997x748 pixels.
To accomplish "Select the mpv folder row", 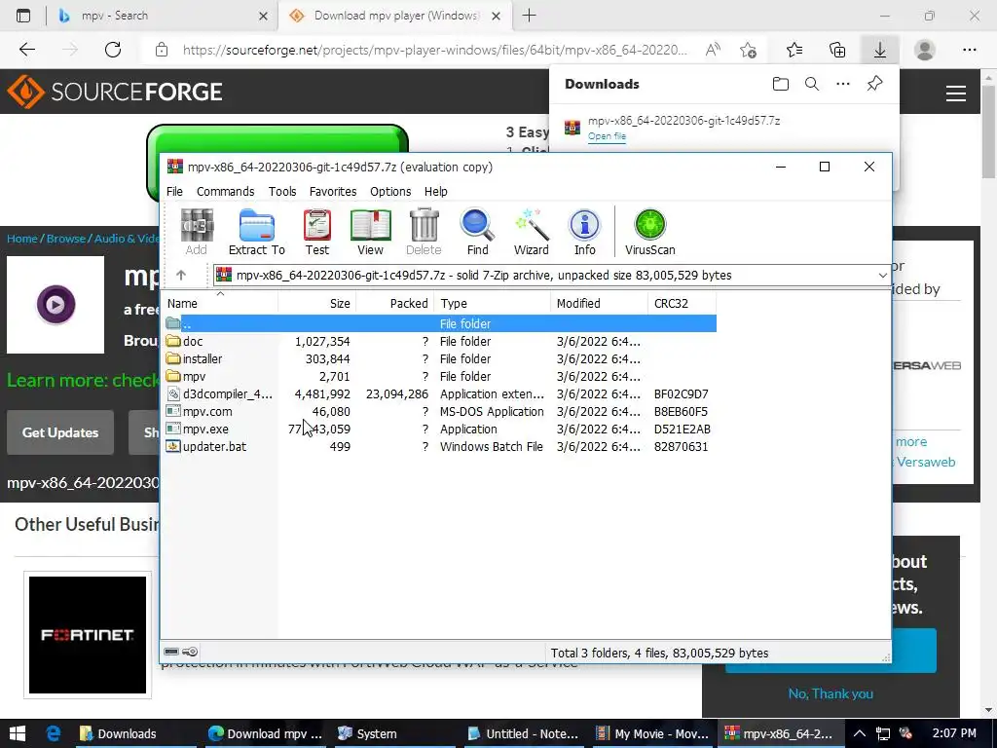I will click(440, 377).
